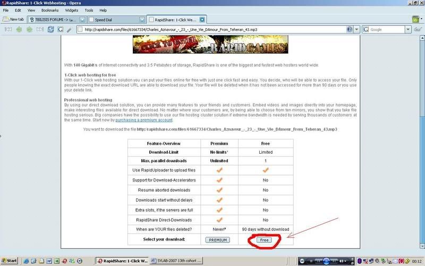Click the Google search engine icon in search field
Viewport: 425px width, 266px height.
pyautogui.click(x=366, y=29)
